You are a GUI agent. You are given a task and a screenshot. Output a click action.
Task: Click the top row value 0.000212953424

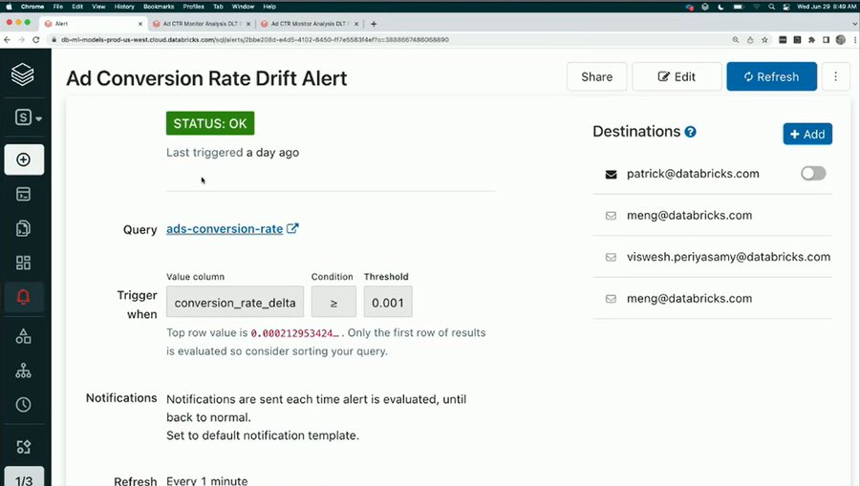point(294,333)
